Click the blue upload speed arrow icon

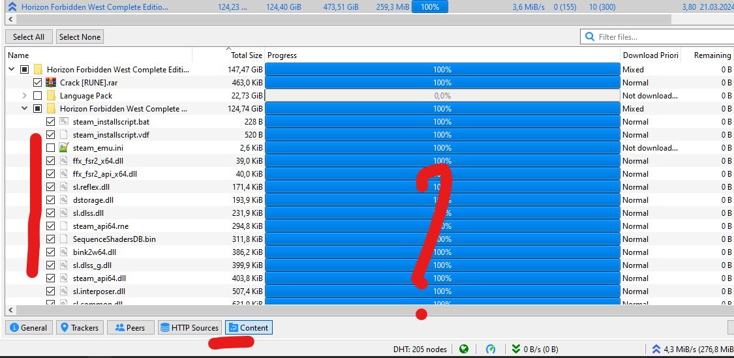(x=656, y=349)
